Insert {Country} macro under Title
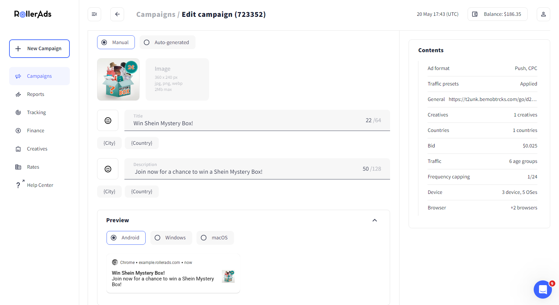Screen dimensions: 559x305 point(142,143)
